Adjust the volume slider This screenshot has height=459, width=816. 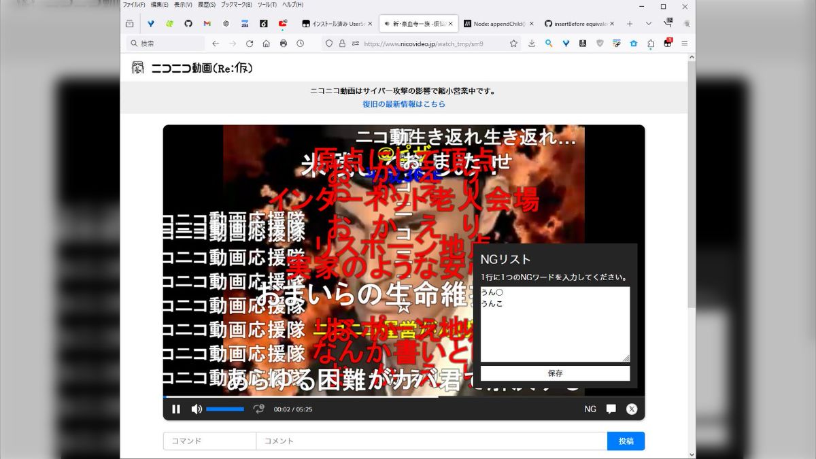coord(224,409)
